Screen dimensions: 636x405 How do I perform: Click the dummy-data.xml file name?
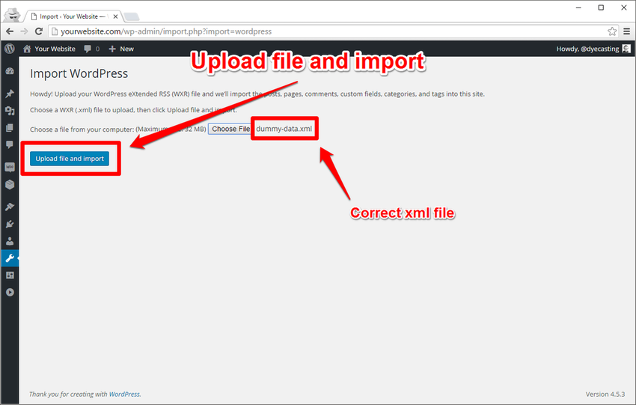click(284, 129)
